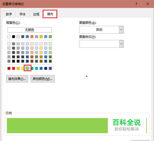Go to the 边框 tab
Screen dimensions: 154x141
(x=36, y=14)
